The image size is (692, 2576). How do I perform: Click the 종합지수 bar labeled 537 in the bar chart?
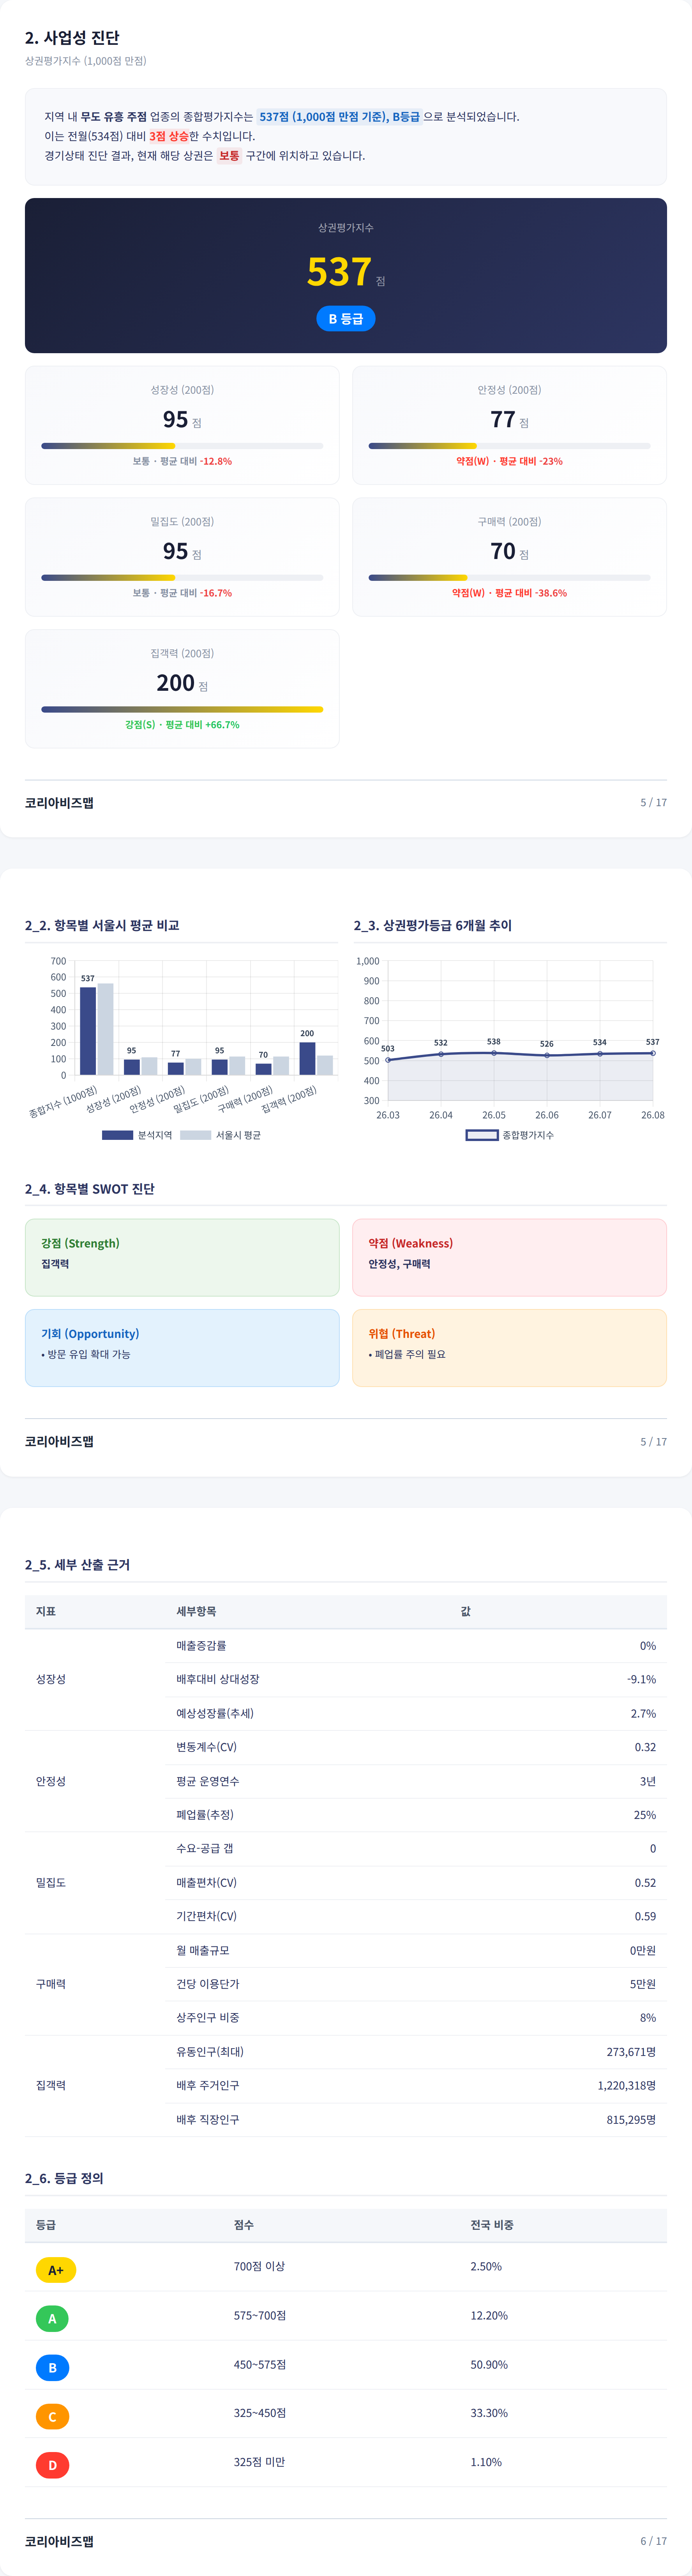coord(88,1031)
